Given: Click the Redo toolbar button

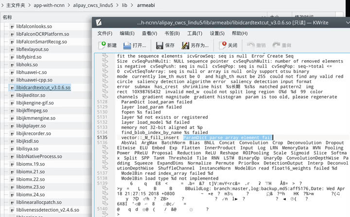Looking at the screenshot, I should (282, 46).
